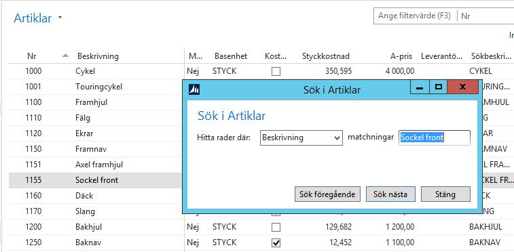Select the Däck row
Screen dimensions: 514x252
coord(95,196)
